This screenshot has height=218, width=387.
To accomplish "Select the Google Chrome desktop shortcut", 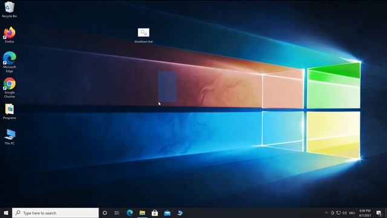I will coord(10,88).
